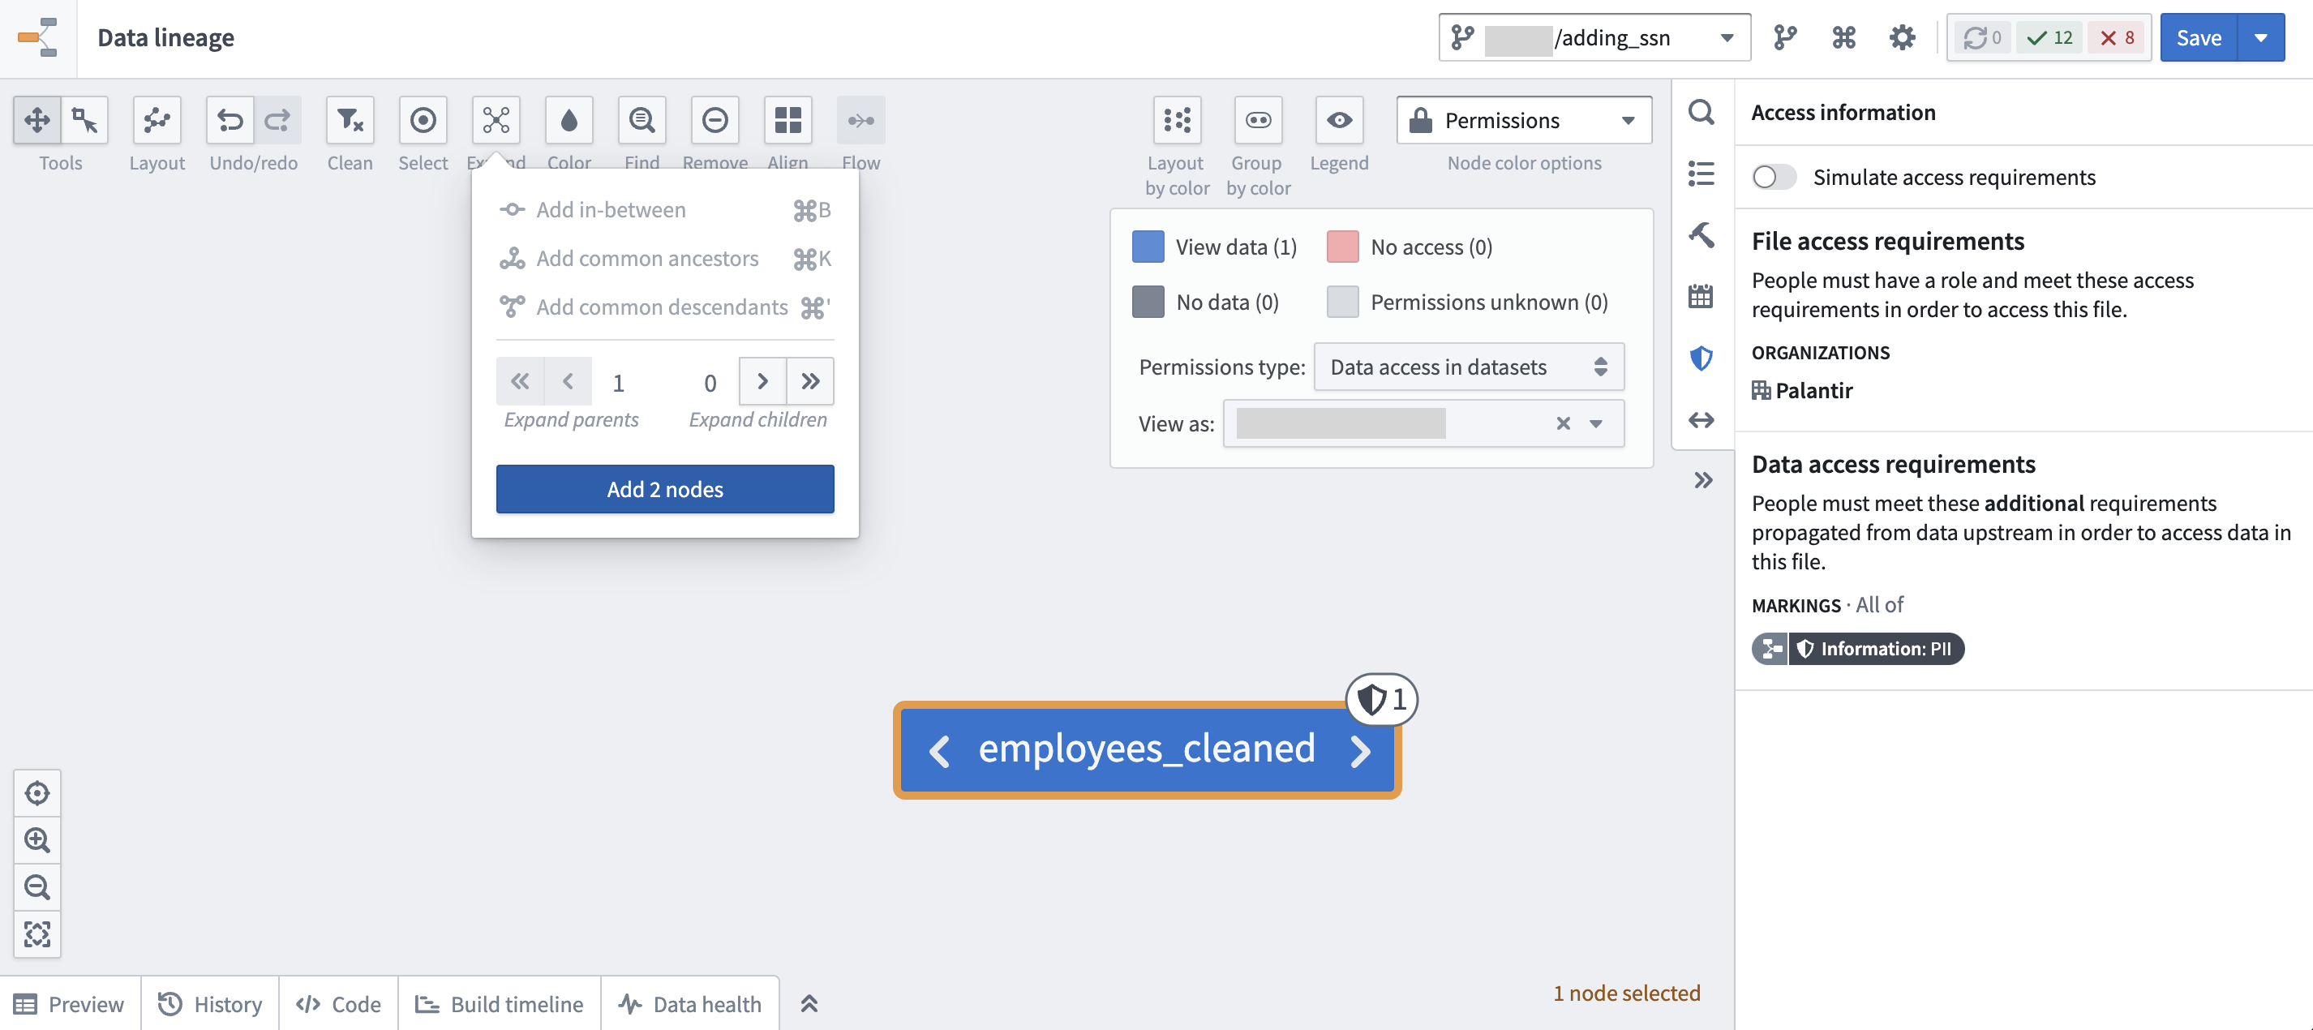Open the Color droplet tool
This screenshot has width=2313, height=1030.
(x=569, y=119)
